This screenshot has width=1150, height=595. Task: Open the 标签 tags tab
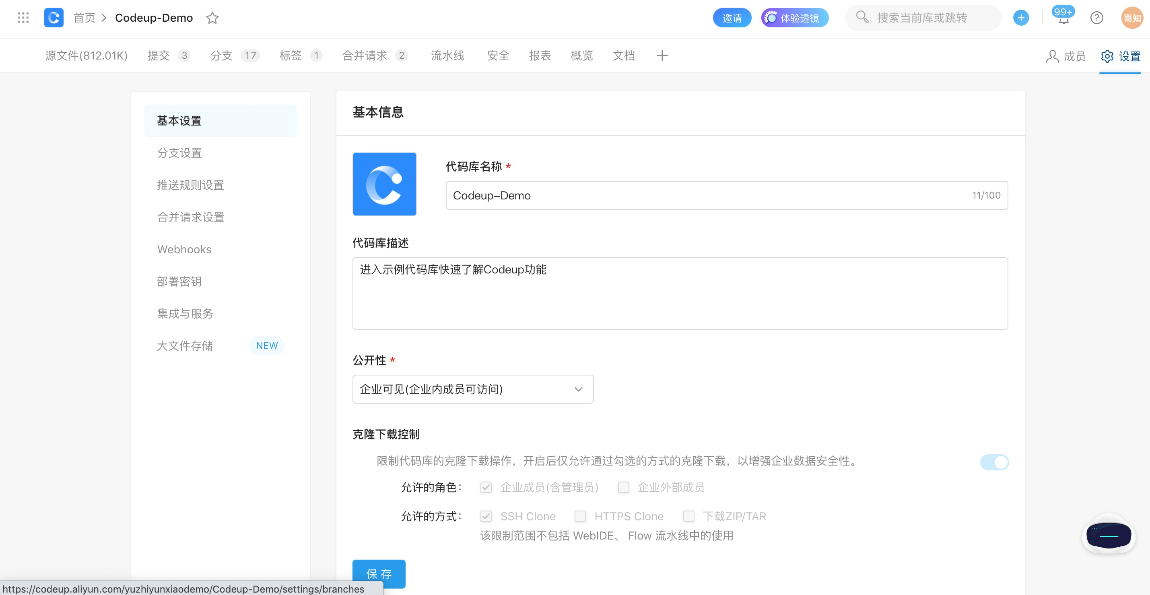(301, 55)
